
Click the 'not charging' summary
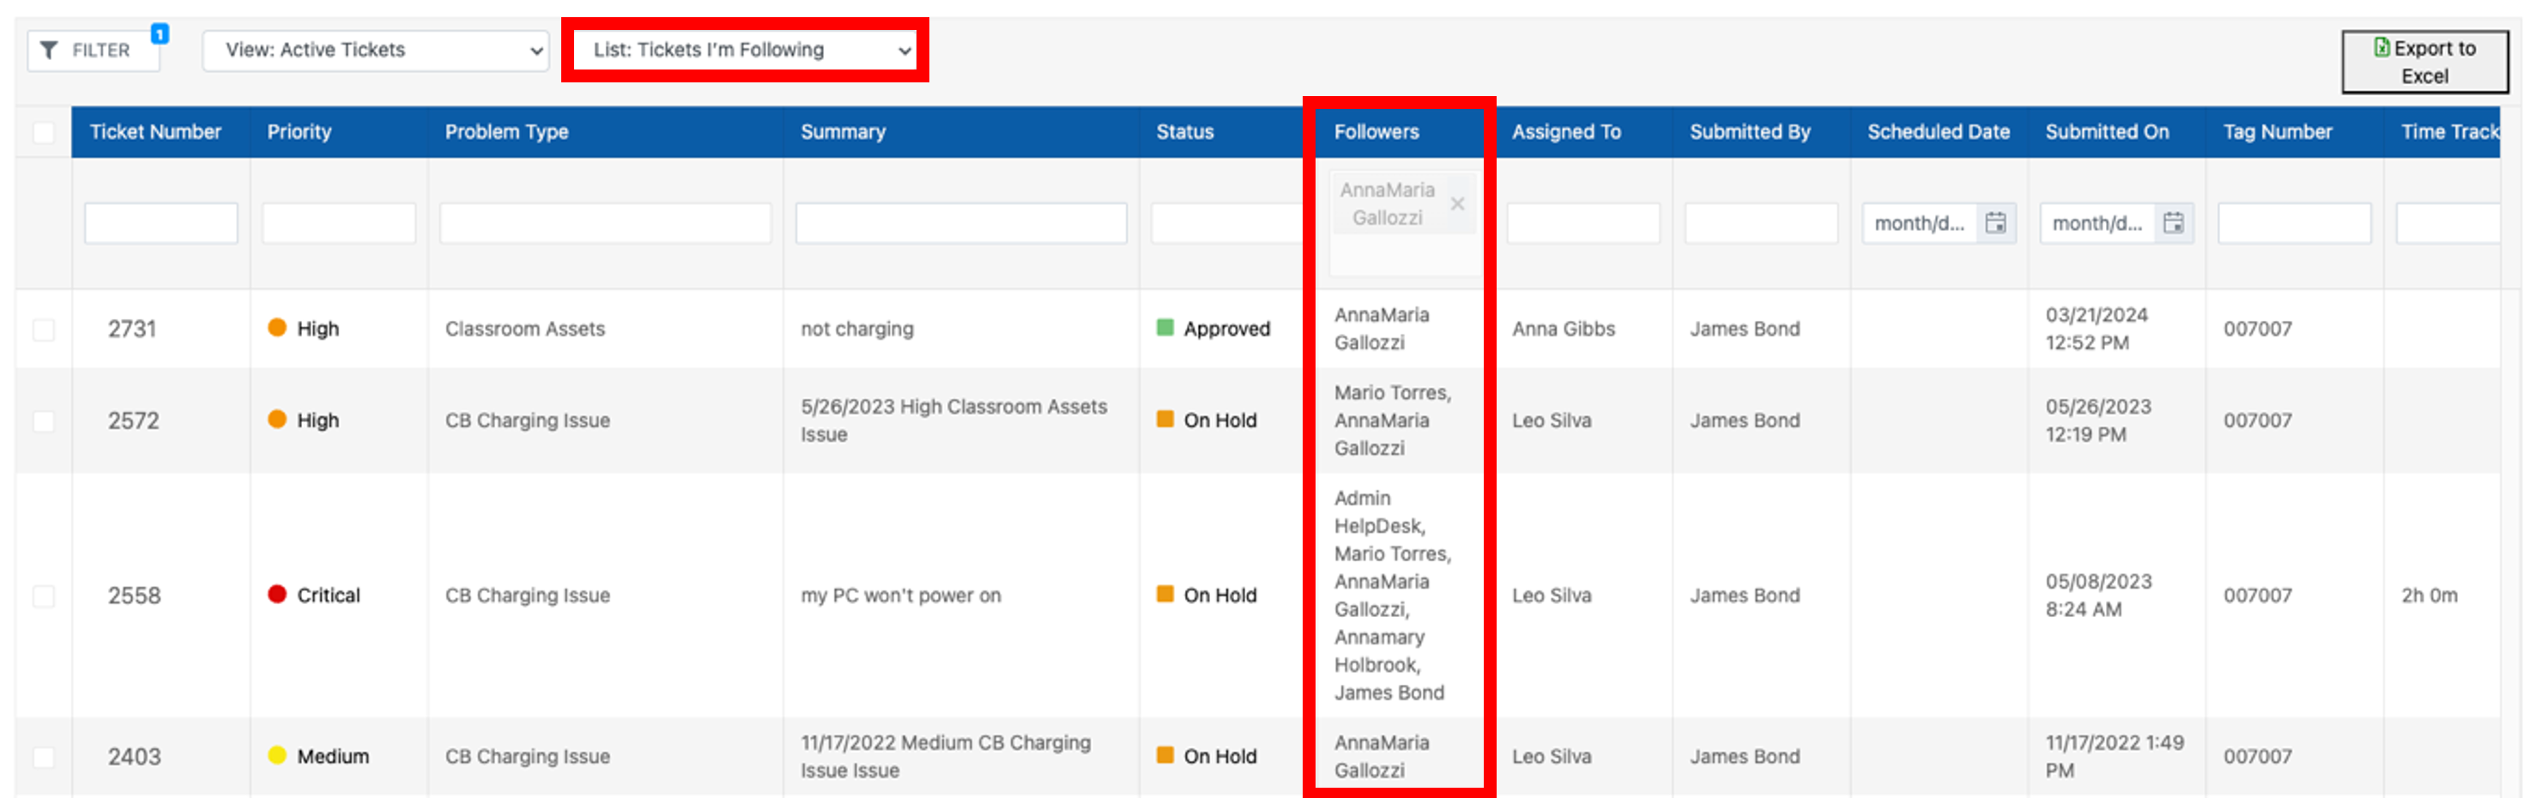tap(857, 329)
